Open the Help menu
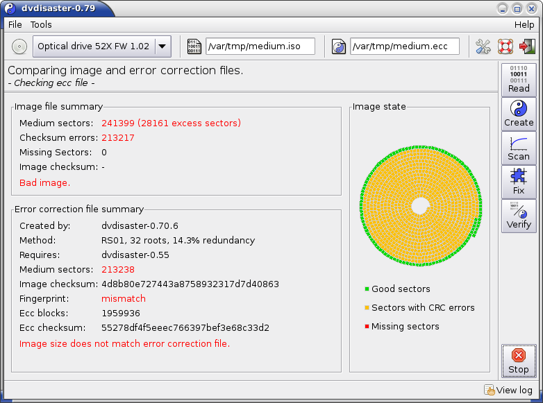Image resolution: width=543 pixels, height=403 pixels. pos(524,24)
